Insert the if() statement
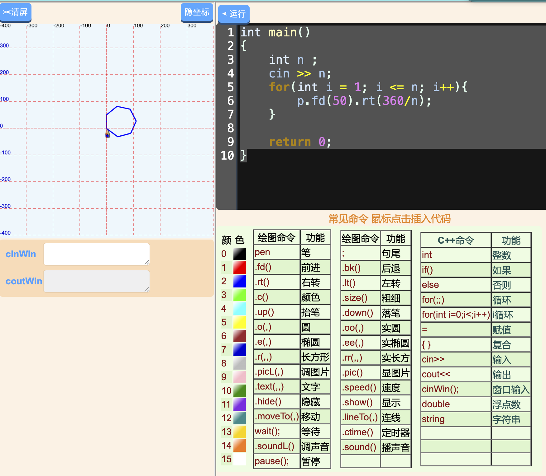 pyautogui.click(x=456, y=270)
